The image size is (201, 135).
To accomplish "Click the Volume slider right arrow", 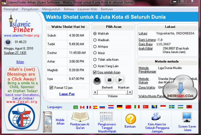I will 130,92.
